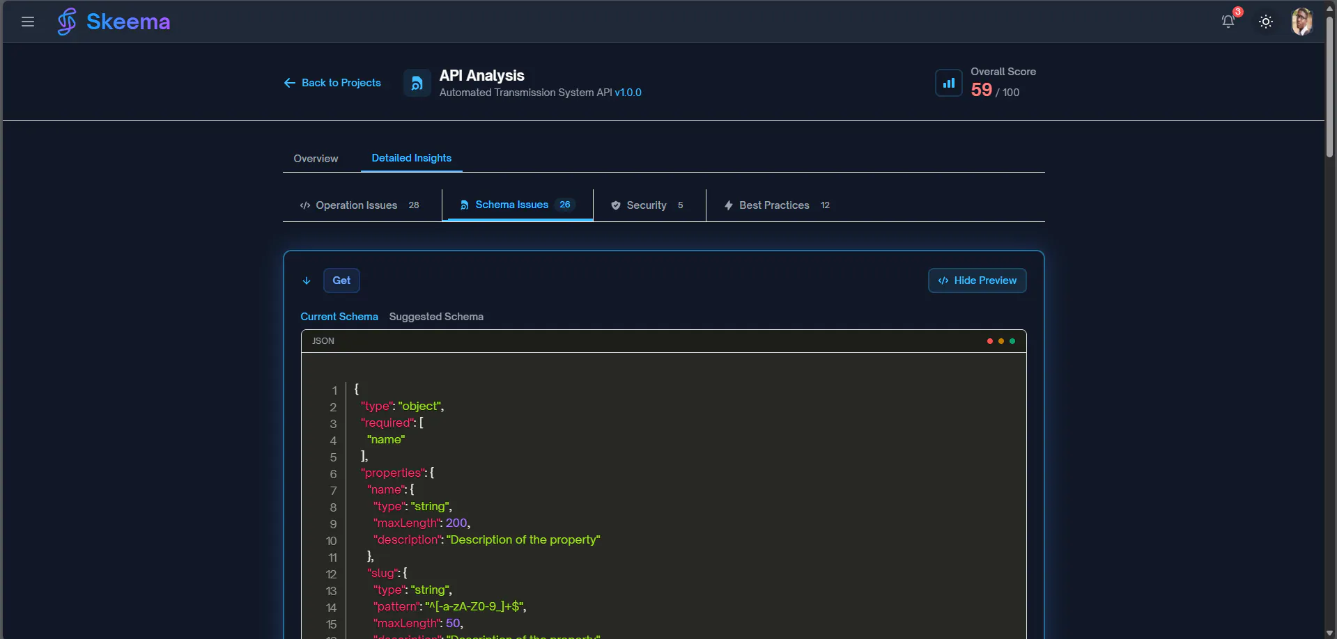
Task: Click the red dot in code header
Action: (990, 341)
